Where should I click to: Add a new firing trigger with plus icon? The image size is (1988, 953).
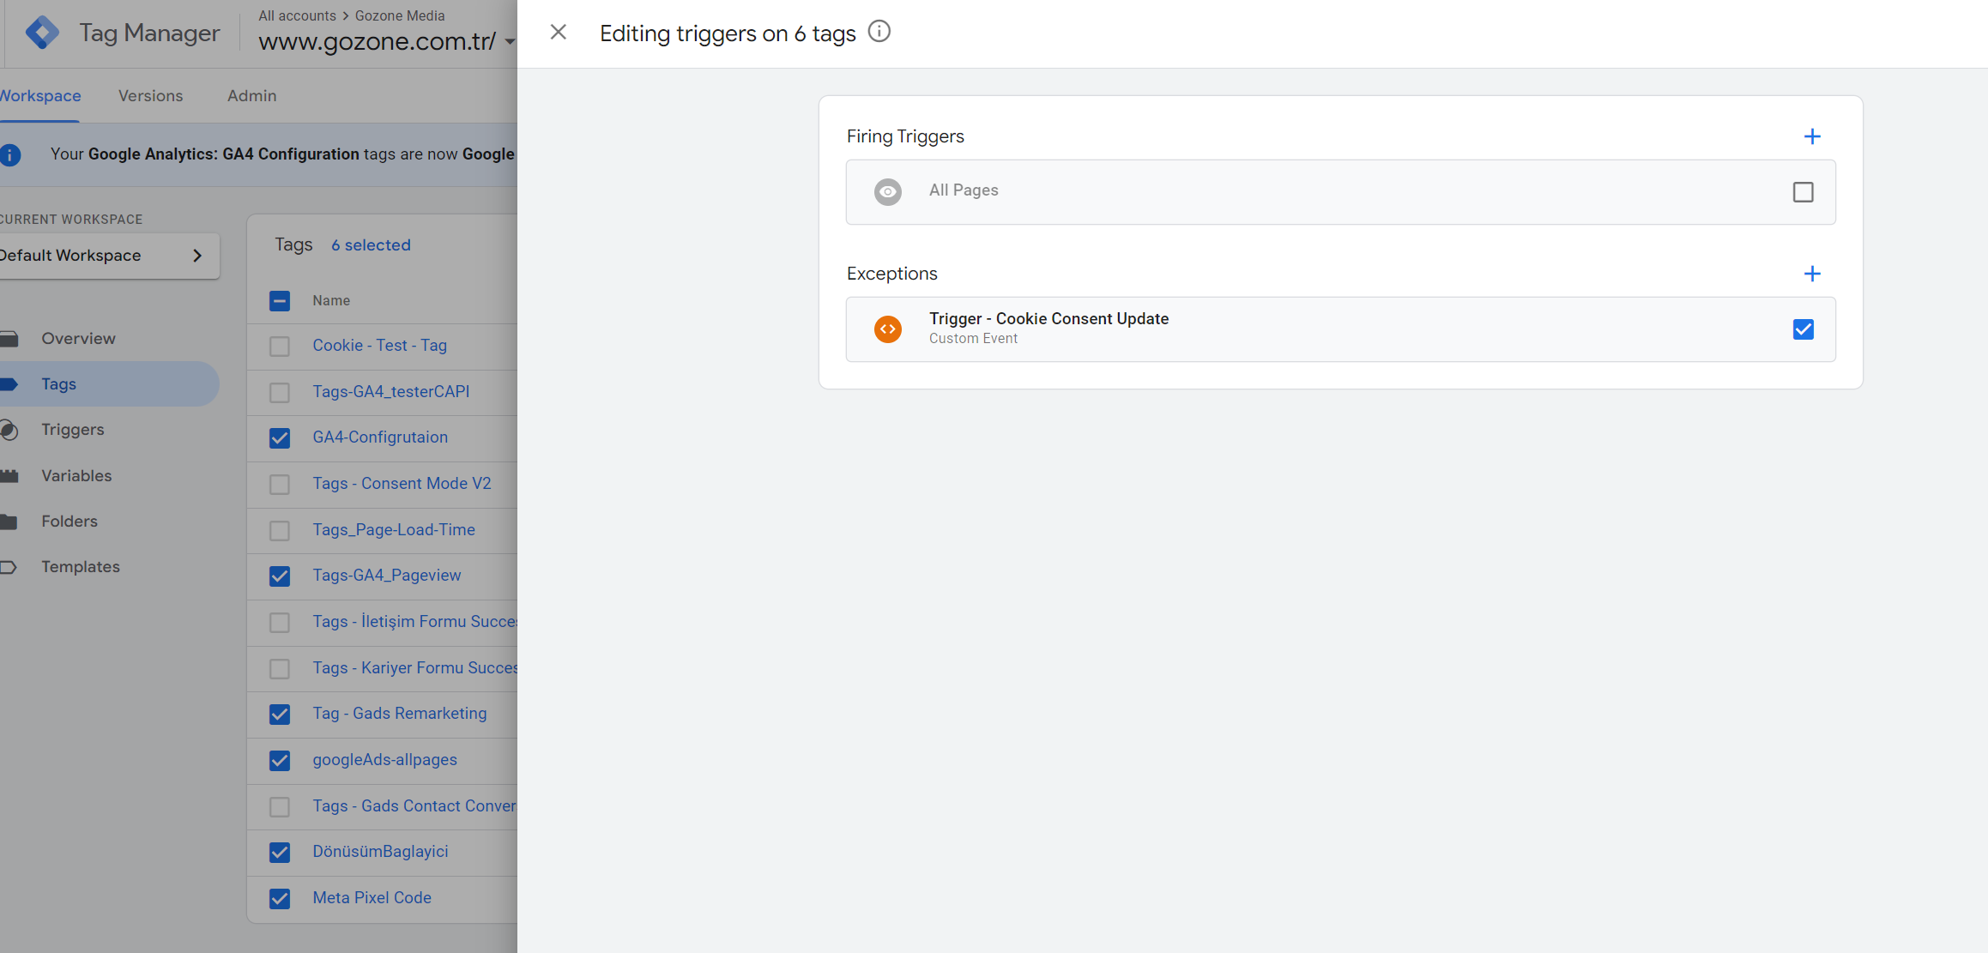[1812, 136]
